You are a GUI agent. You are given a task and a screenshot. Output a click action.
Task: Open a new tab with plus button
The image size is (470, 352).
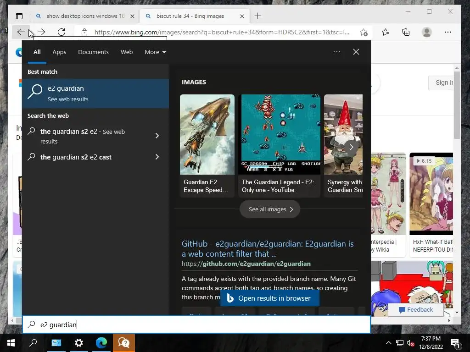[x=257, y=16]
